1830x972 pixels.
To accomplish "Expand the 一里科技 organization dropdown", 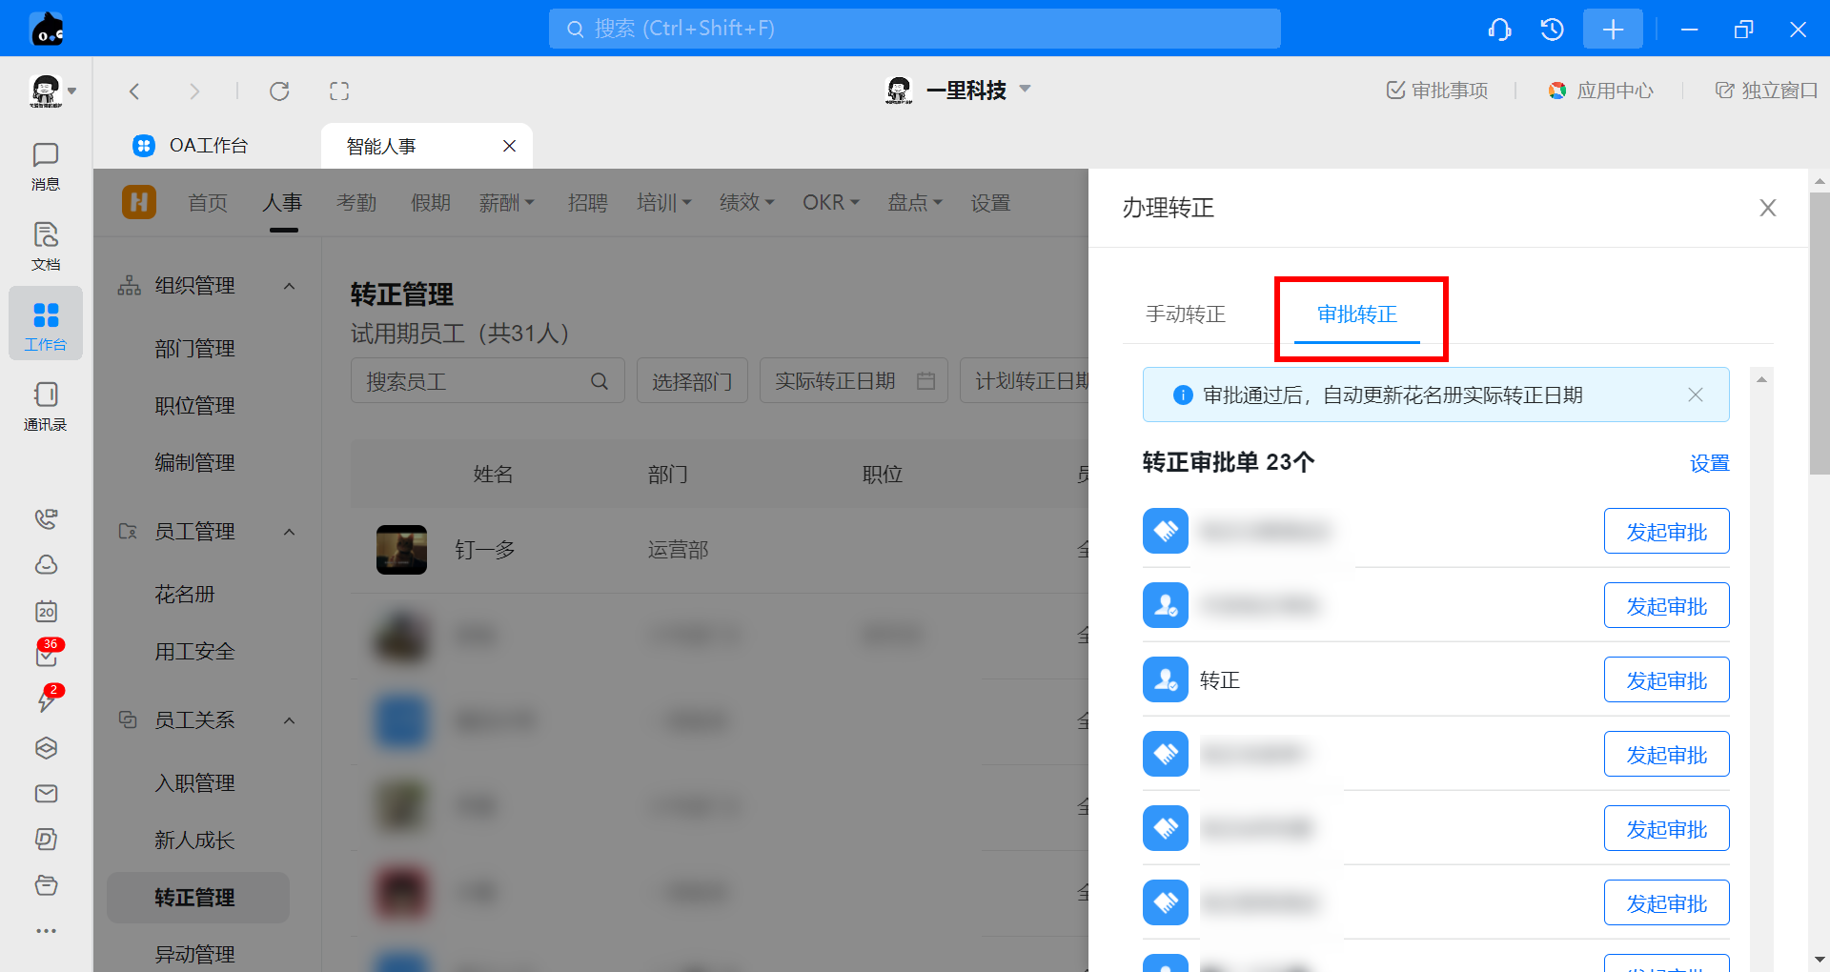I will tap(1026, 90).
